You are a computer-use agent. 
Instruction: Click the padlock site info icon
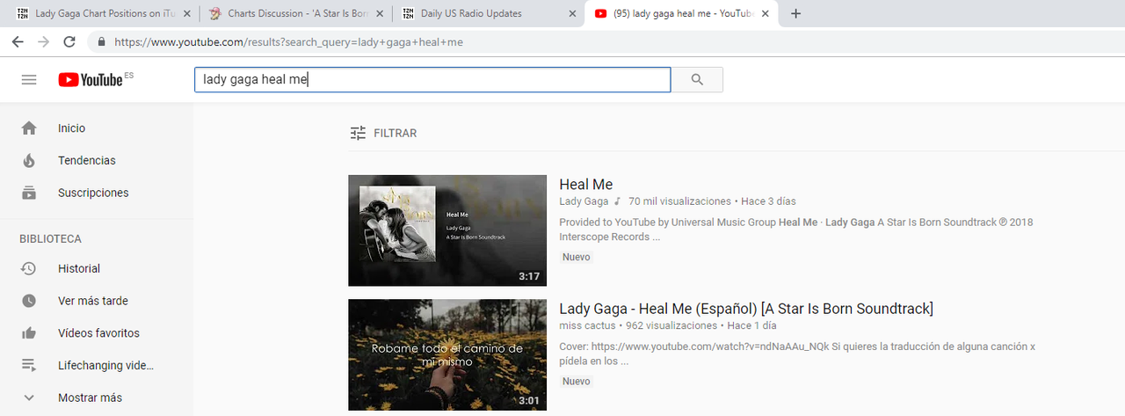coord(102,41)
